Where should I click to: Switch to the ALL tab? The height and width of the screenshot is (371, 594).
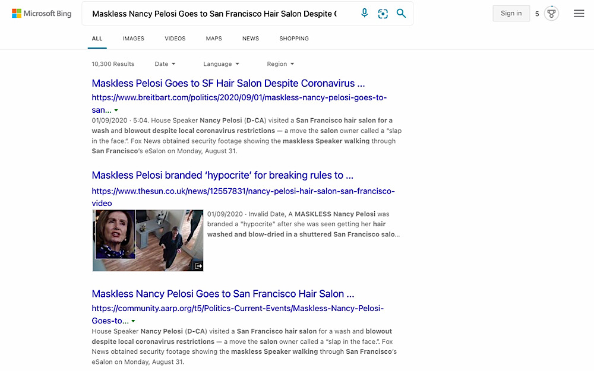(97, 39)
